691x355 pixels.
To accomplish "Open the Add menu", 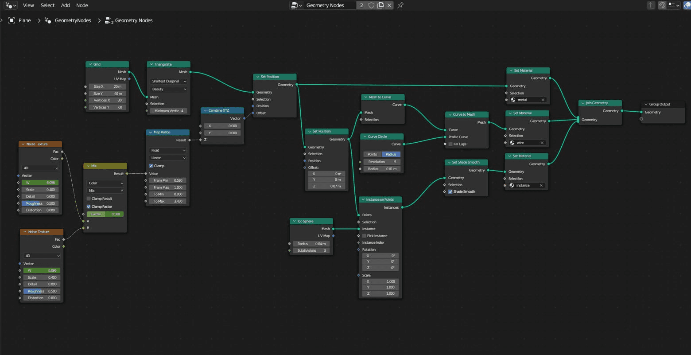I will click(x=65, y=5).
